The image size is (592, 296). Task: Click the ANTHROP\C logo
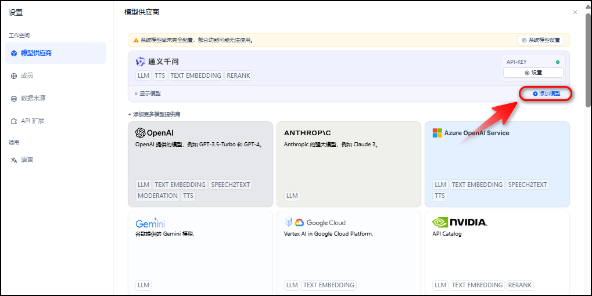click(307, 133)
